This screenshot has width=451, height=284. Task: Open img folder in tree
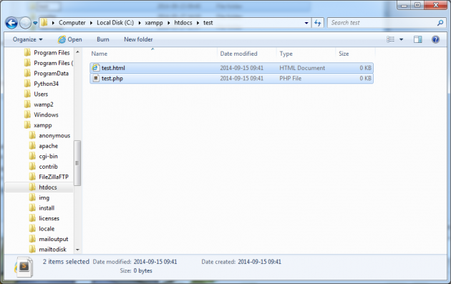(x=44, y=197)
